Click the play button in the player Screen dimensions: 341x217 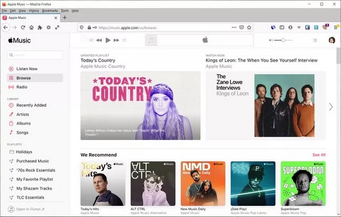click(x=108, y=40)
